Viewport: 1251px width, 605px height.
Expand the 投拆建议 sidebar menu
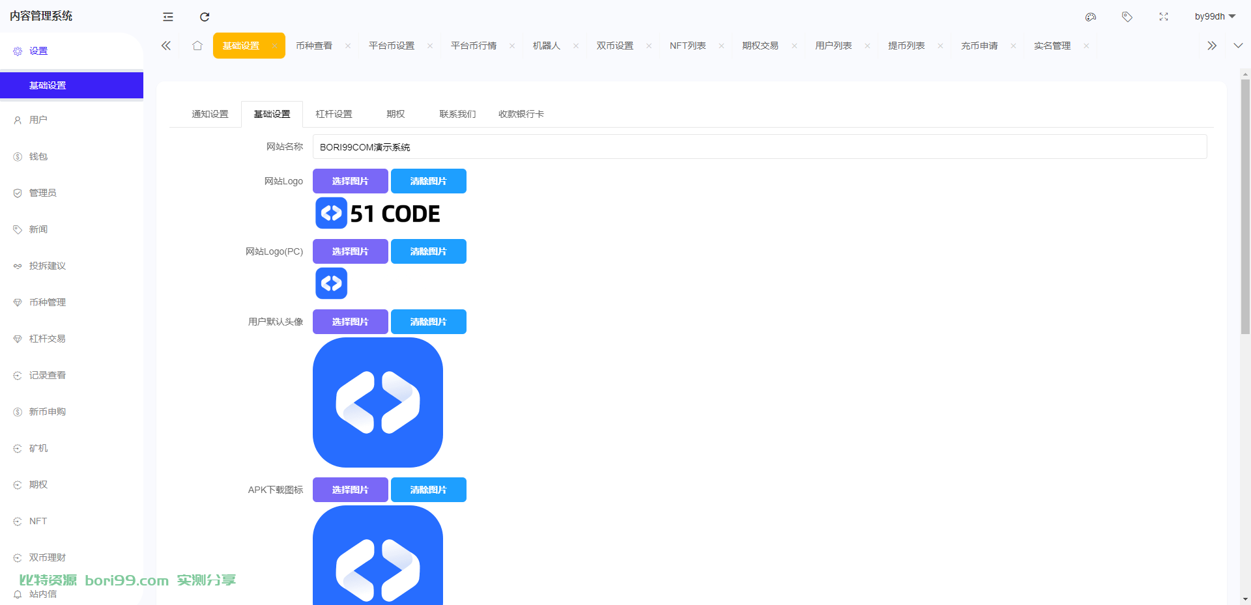(72, 266)
